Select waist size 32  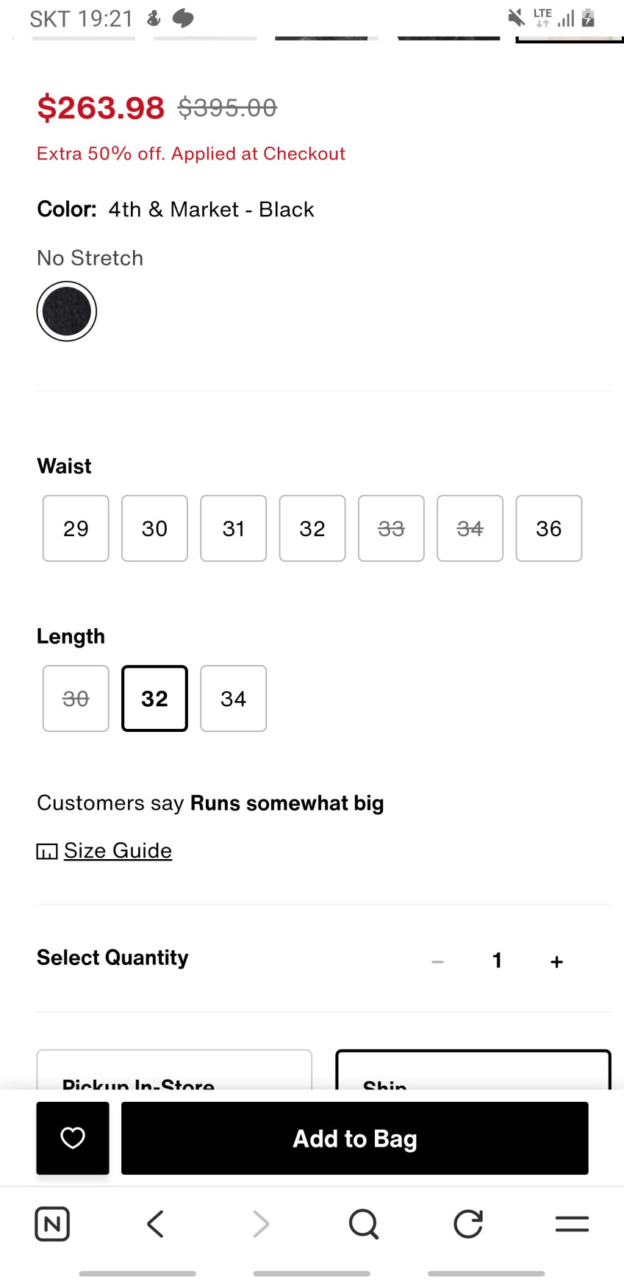[312, 528]
